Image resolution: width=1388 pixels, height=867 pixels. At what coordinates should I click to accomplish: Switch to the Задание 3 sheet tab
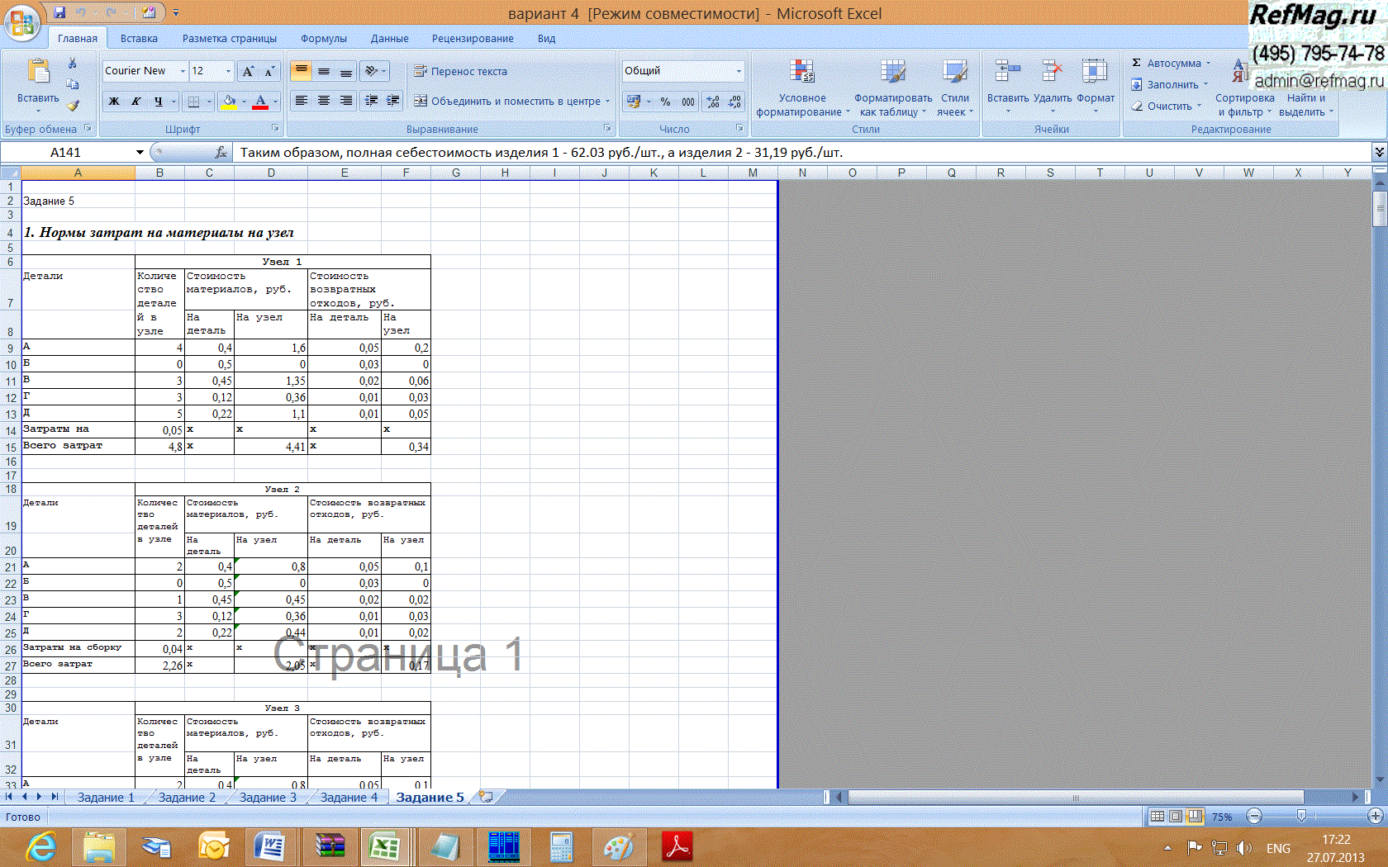click(267, 798)
